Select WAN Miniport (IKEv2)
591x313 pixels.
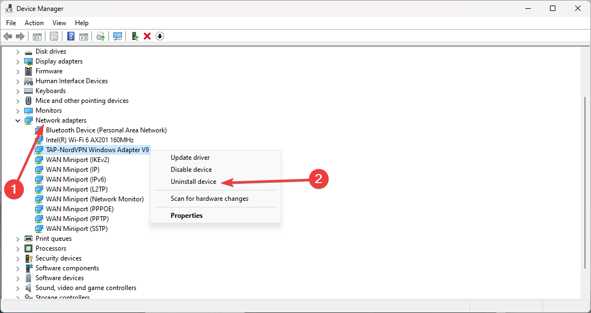(77, 160)
